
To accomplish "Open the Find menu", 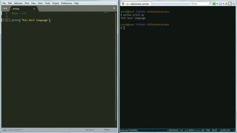I will [27, 3].
